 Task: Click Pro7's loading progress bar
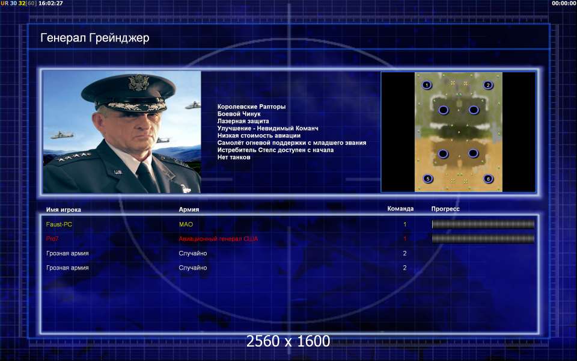[483, 239]
